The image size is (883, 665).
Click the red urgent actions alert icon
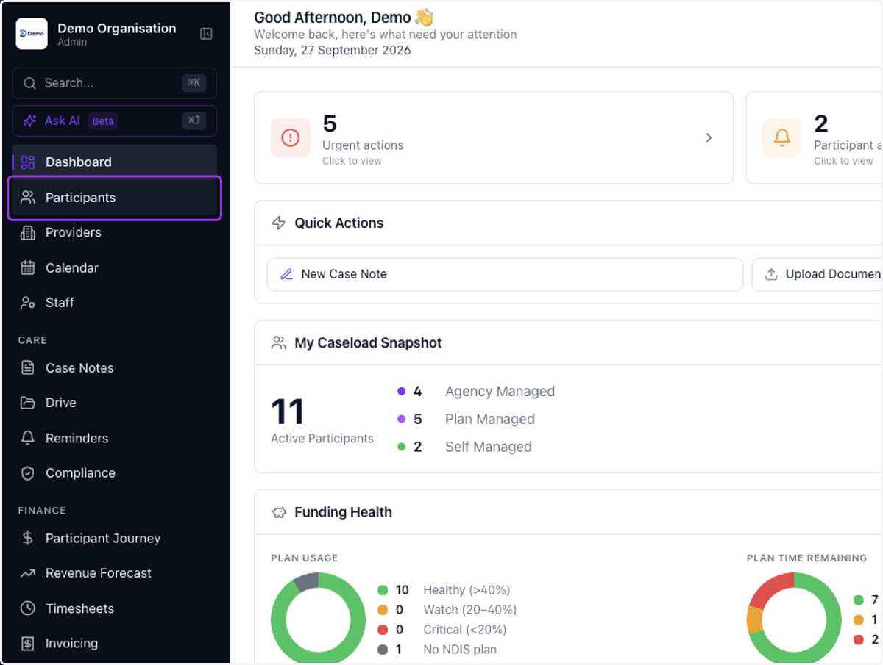pyautogui.click(x=291, y=137)
